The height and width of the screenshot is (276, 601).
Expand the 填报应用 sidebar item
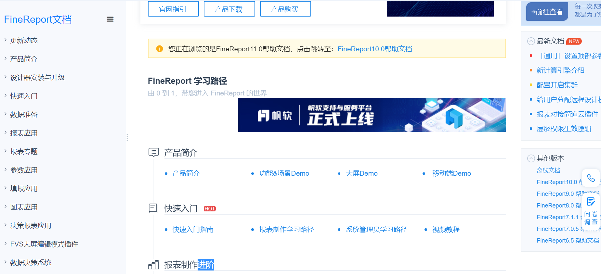click(6, 188)
